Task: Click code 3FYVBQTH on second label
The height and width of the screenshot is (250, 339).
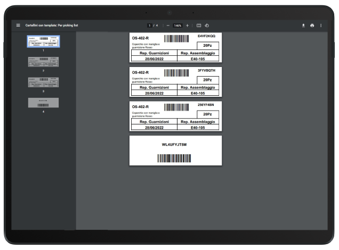Action: [206, 70]
